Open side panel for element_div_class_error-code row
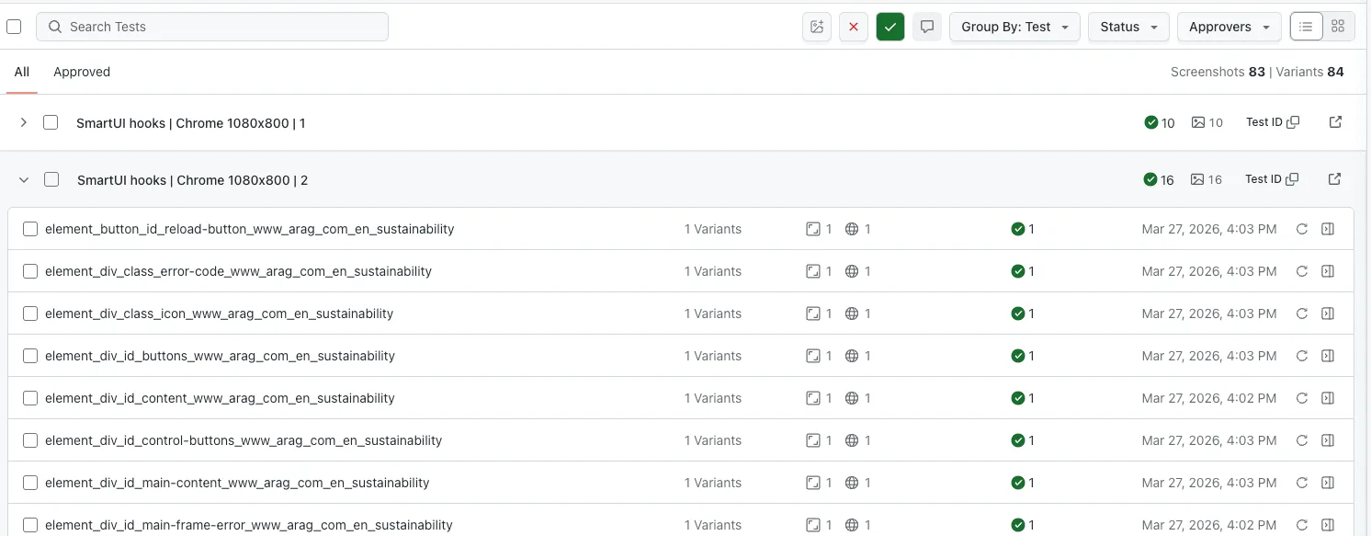Image resolution: width=1371 pixels, height=536 pixels. click(x=1328, y=271)
